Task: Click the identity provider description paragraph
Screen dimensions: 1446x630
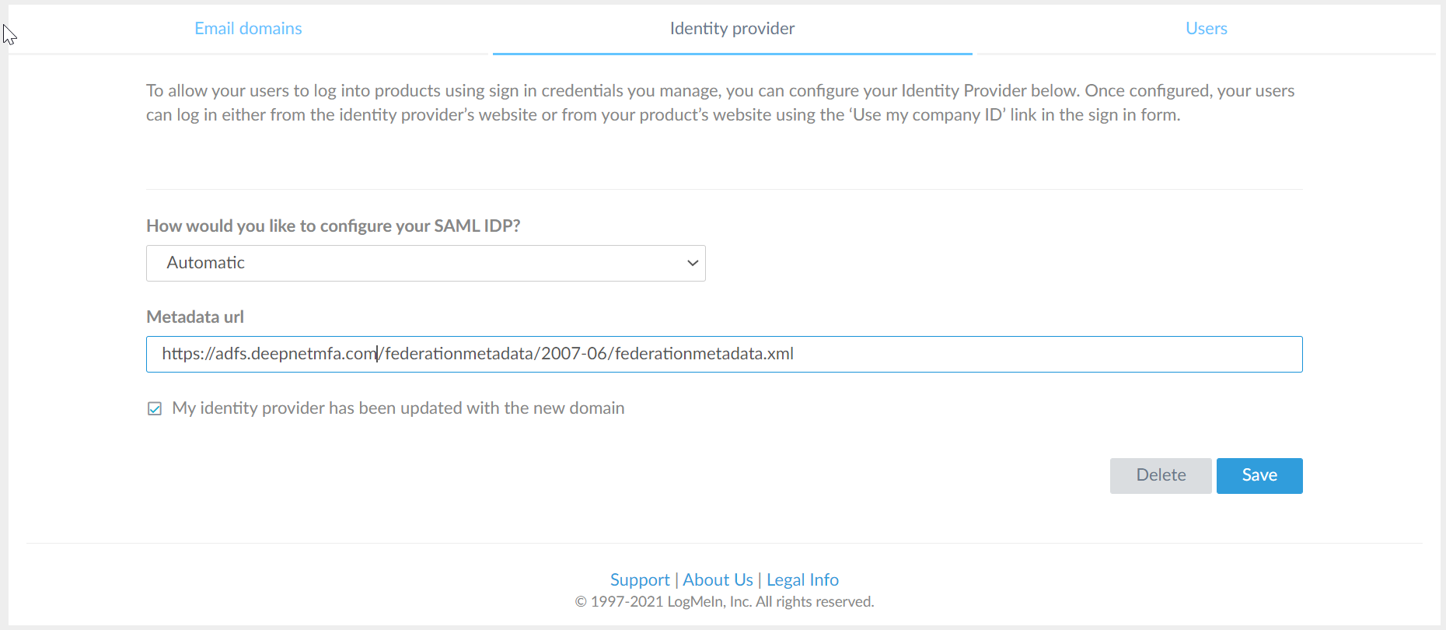Action: coord(720,103)
